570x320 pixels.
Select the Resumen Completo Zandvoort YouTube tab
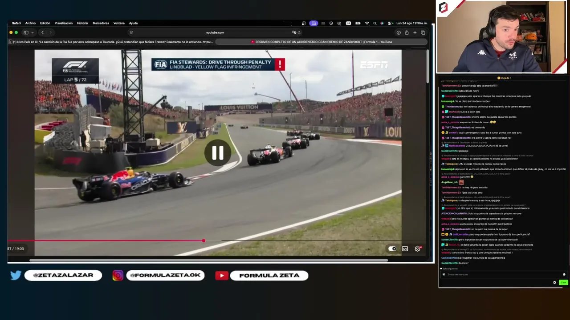322,42
